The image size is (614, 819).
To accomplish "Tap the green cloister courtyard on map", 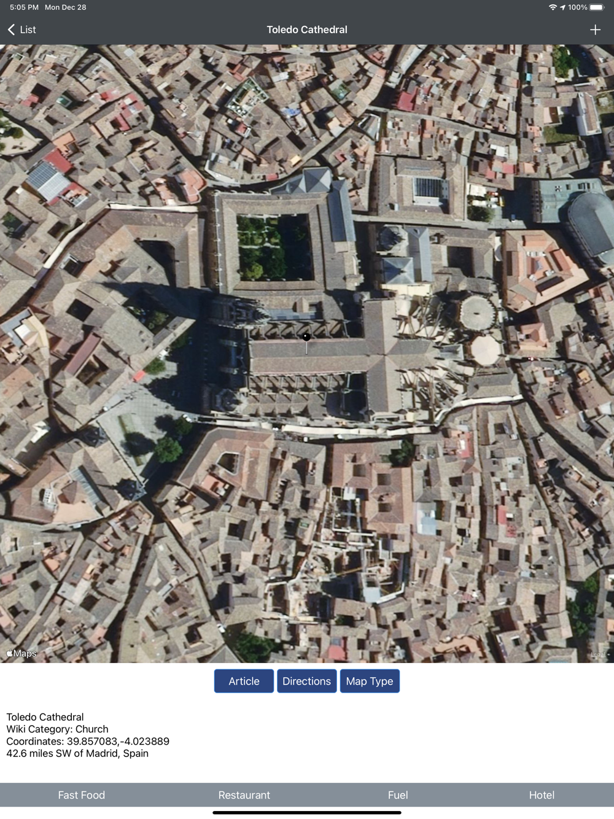I will coord(274,247).
